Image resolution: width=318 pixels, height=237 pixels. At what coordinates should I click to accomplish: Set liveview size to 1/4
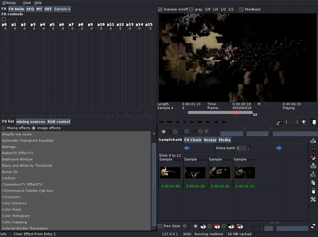point(215,9)
